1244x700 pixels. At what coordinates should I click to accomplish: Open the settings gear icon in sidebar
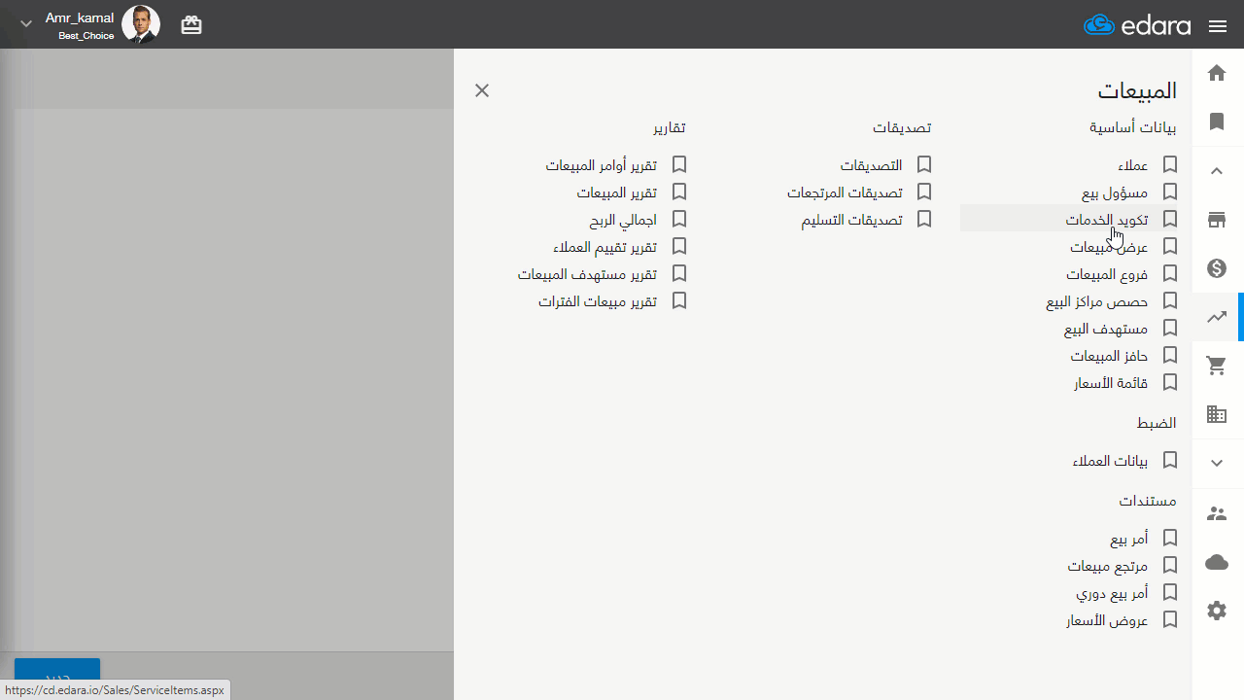[x=1217, y=611]
